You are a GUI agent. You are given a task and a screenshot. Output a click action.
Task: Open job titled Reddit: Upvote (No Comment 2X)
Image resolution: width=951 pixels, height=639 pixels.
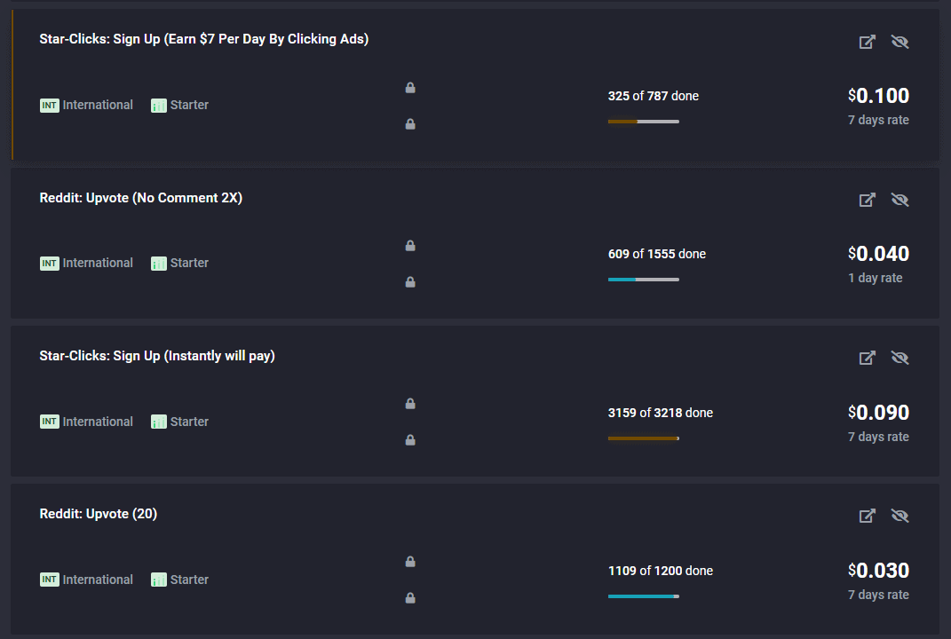[140, 198]
